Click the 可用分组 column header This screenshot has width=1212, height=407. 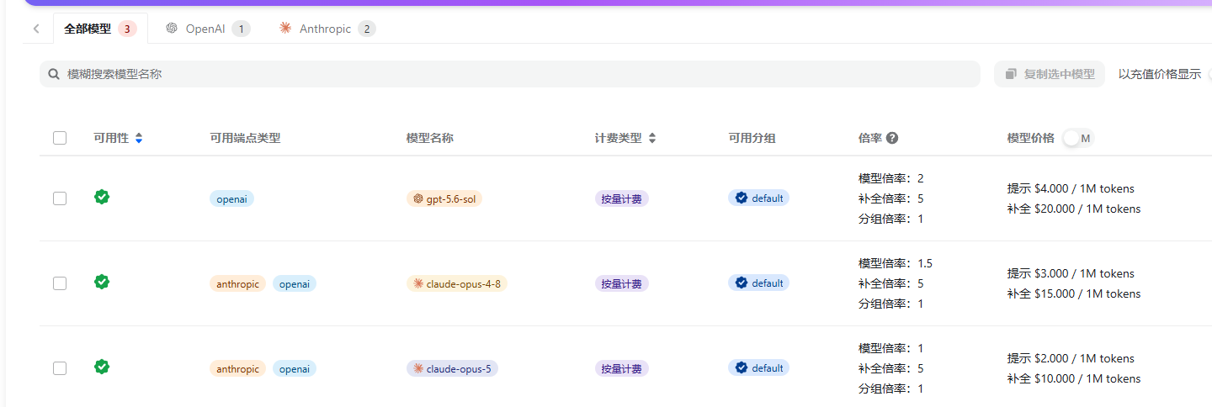pos(752,138)
